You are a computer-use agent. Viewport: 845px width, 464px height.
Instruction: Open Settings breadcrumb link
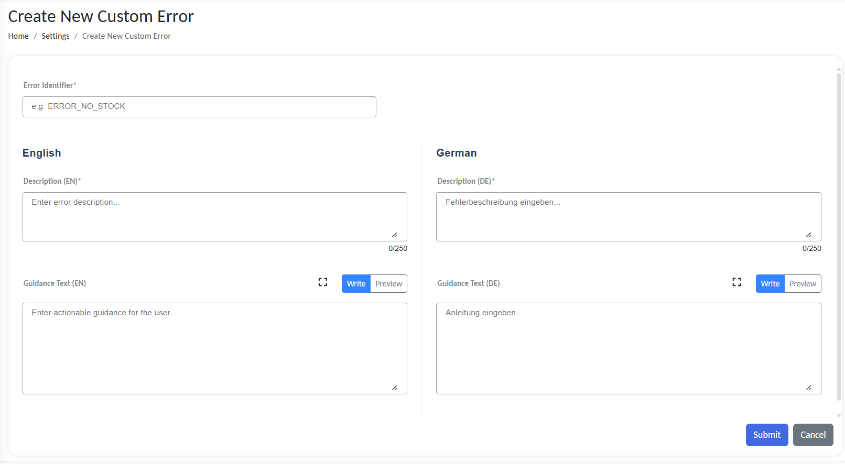[56, 36]
